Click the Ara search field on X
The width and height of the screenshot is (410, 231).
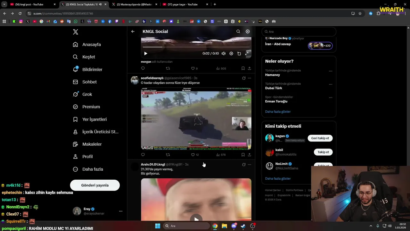pyautogui.click(x=299, y=31)
